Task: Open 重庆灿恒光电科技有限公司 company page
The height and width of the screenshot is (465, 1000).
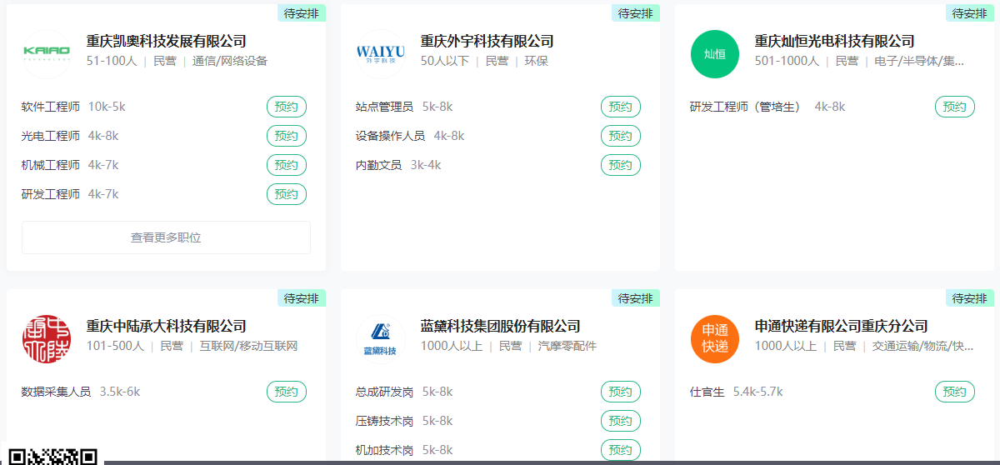Action: pyautogui.click(x=834, y=41)
